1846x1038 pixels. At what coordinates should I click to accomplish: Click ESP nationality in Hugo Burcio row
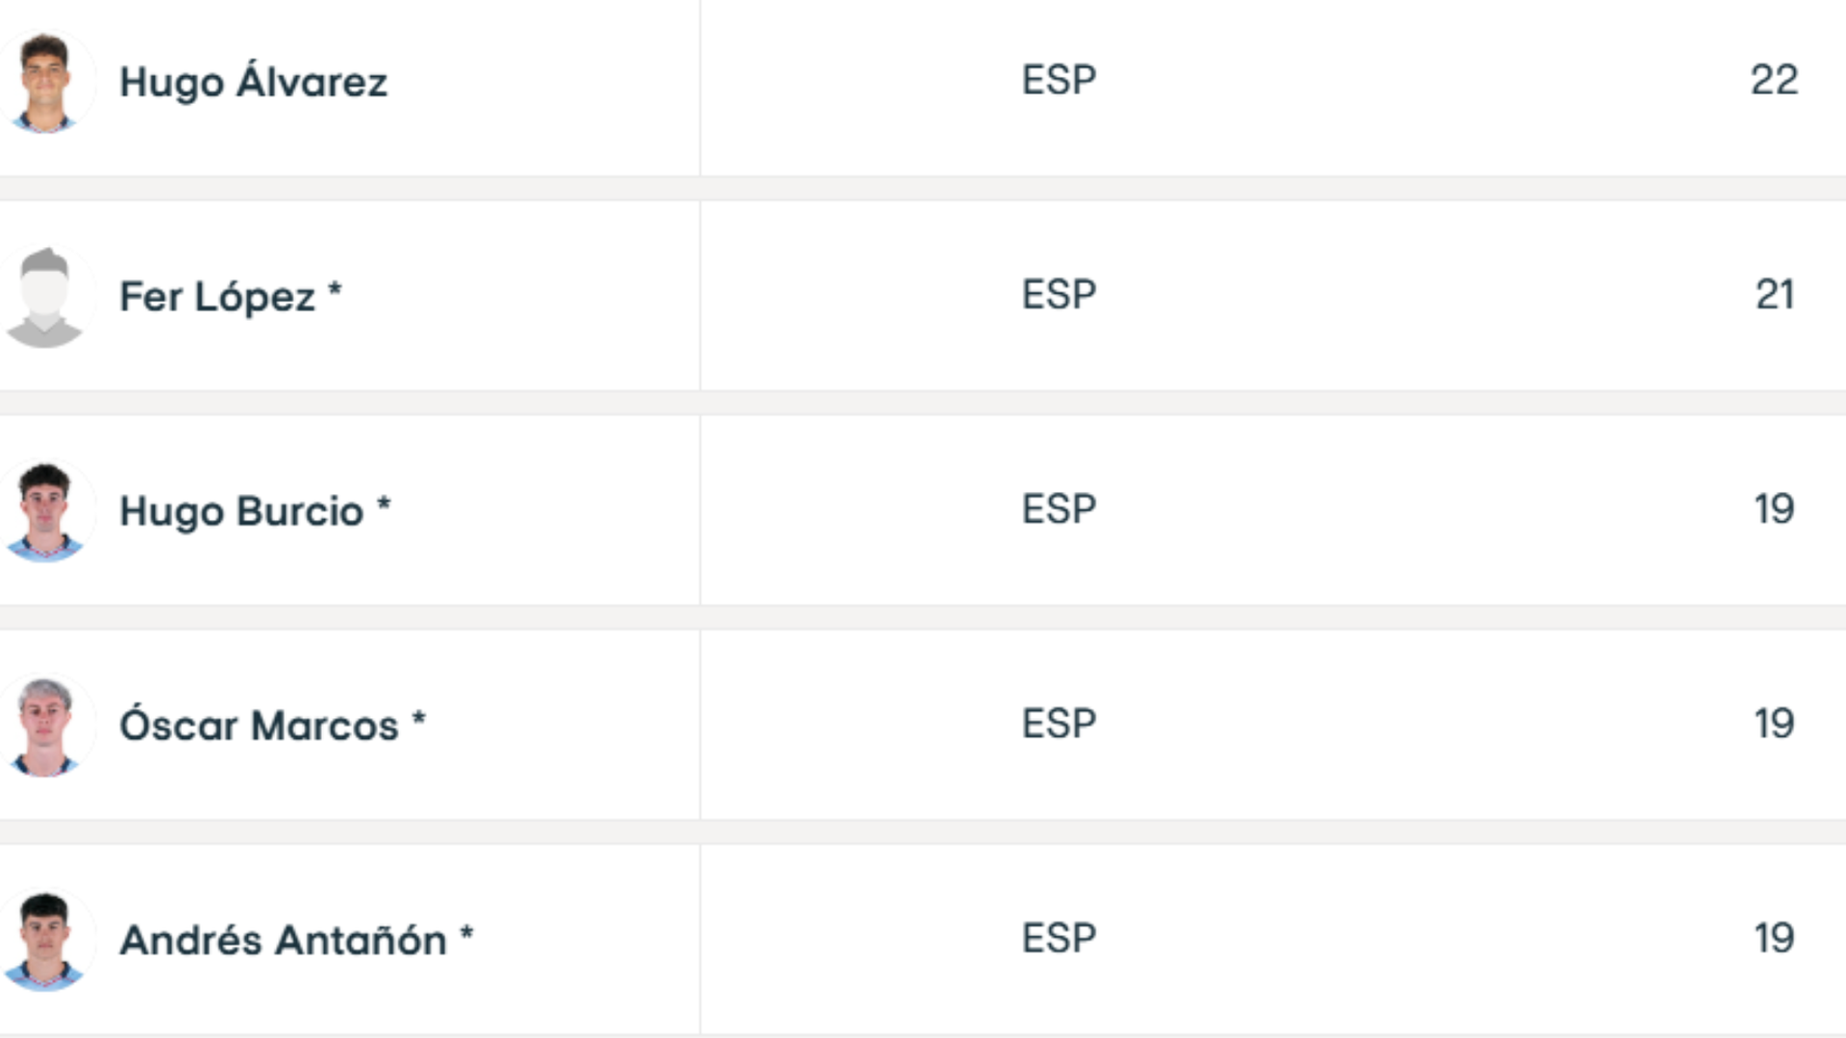[1059, 508]
